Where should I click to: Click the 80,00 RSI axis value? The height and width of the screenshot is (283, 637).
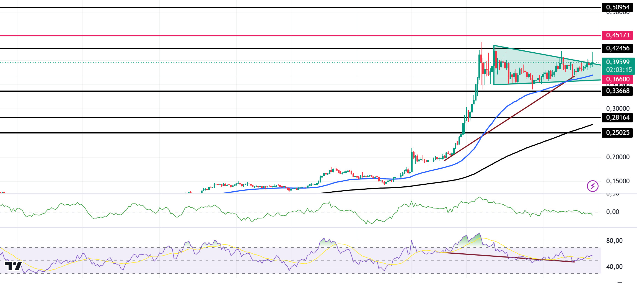(614, 241)
